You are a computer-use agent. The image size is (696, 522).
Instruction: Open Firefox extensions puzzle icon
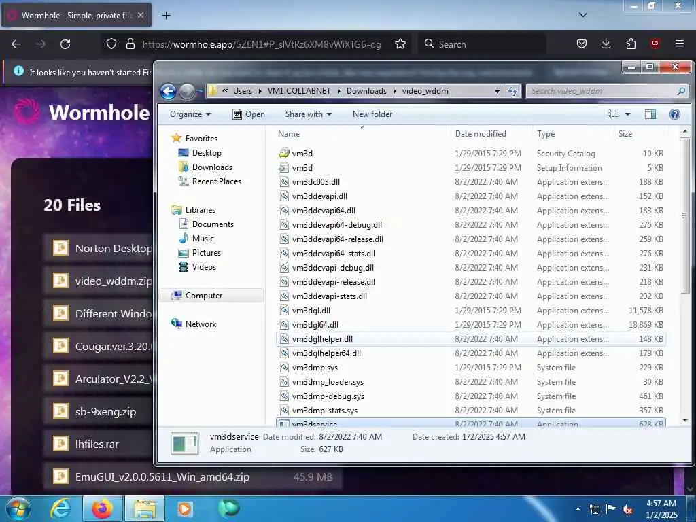click(631, 43)
